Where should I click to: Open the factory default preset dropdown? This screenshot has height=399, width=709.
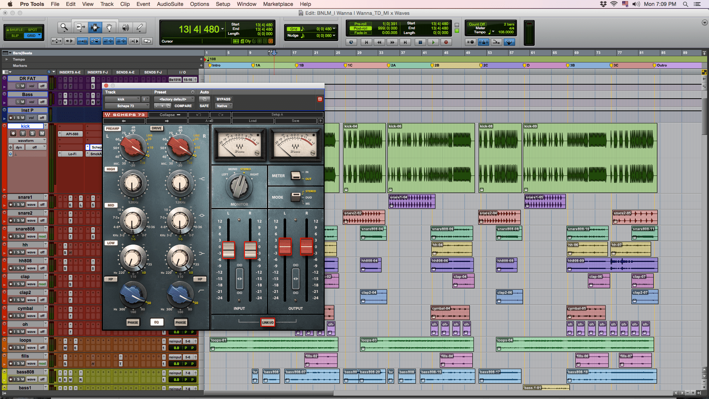click(x=174, y=99)
